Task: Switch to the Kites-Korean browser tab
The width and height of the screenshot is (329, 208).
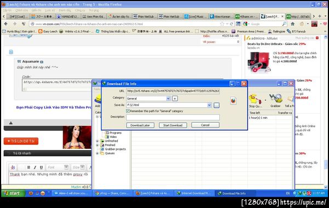Action: (x=221, y=16)
